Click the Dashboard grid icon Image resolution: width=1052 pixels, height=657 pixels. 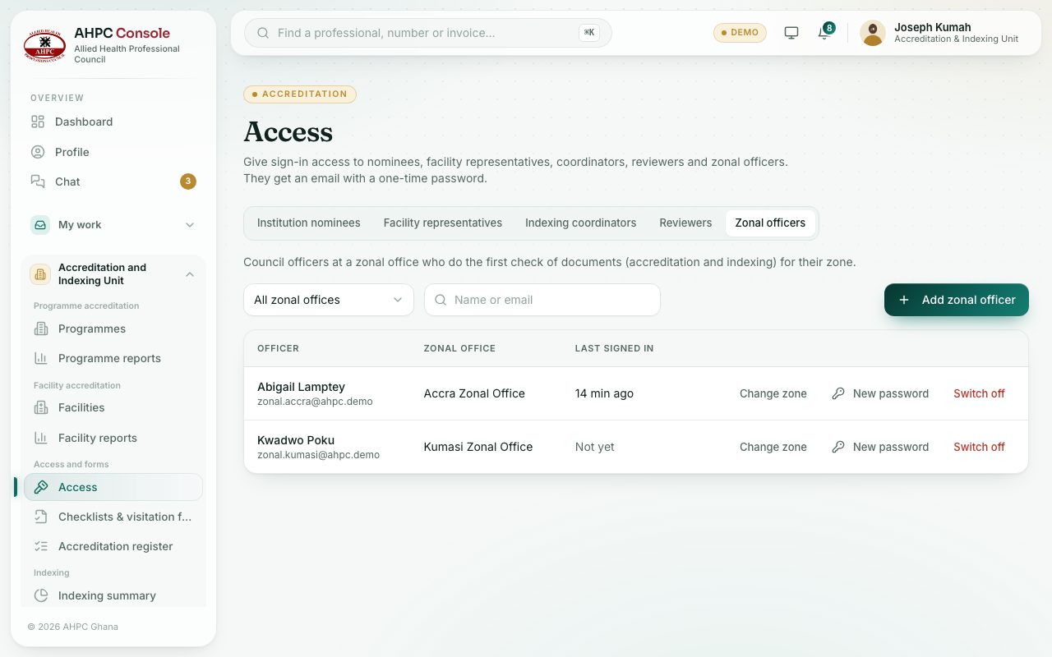(38, 122)
